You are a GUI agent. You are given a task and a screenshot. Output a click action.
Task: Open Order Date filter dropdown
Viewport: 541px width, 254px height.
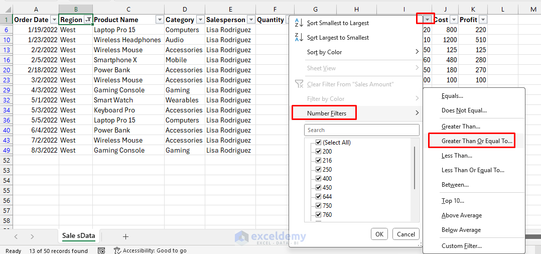(54, 20)
